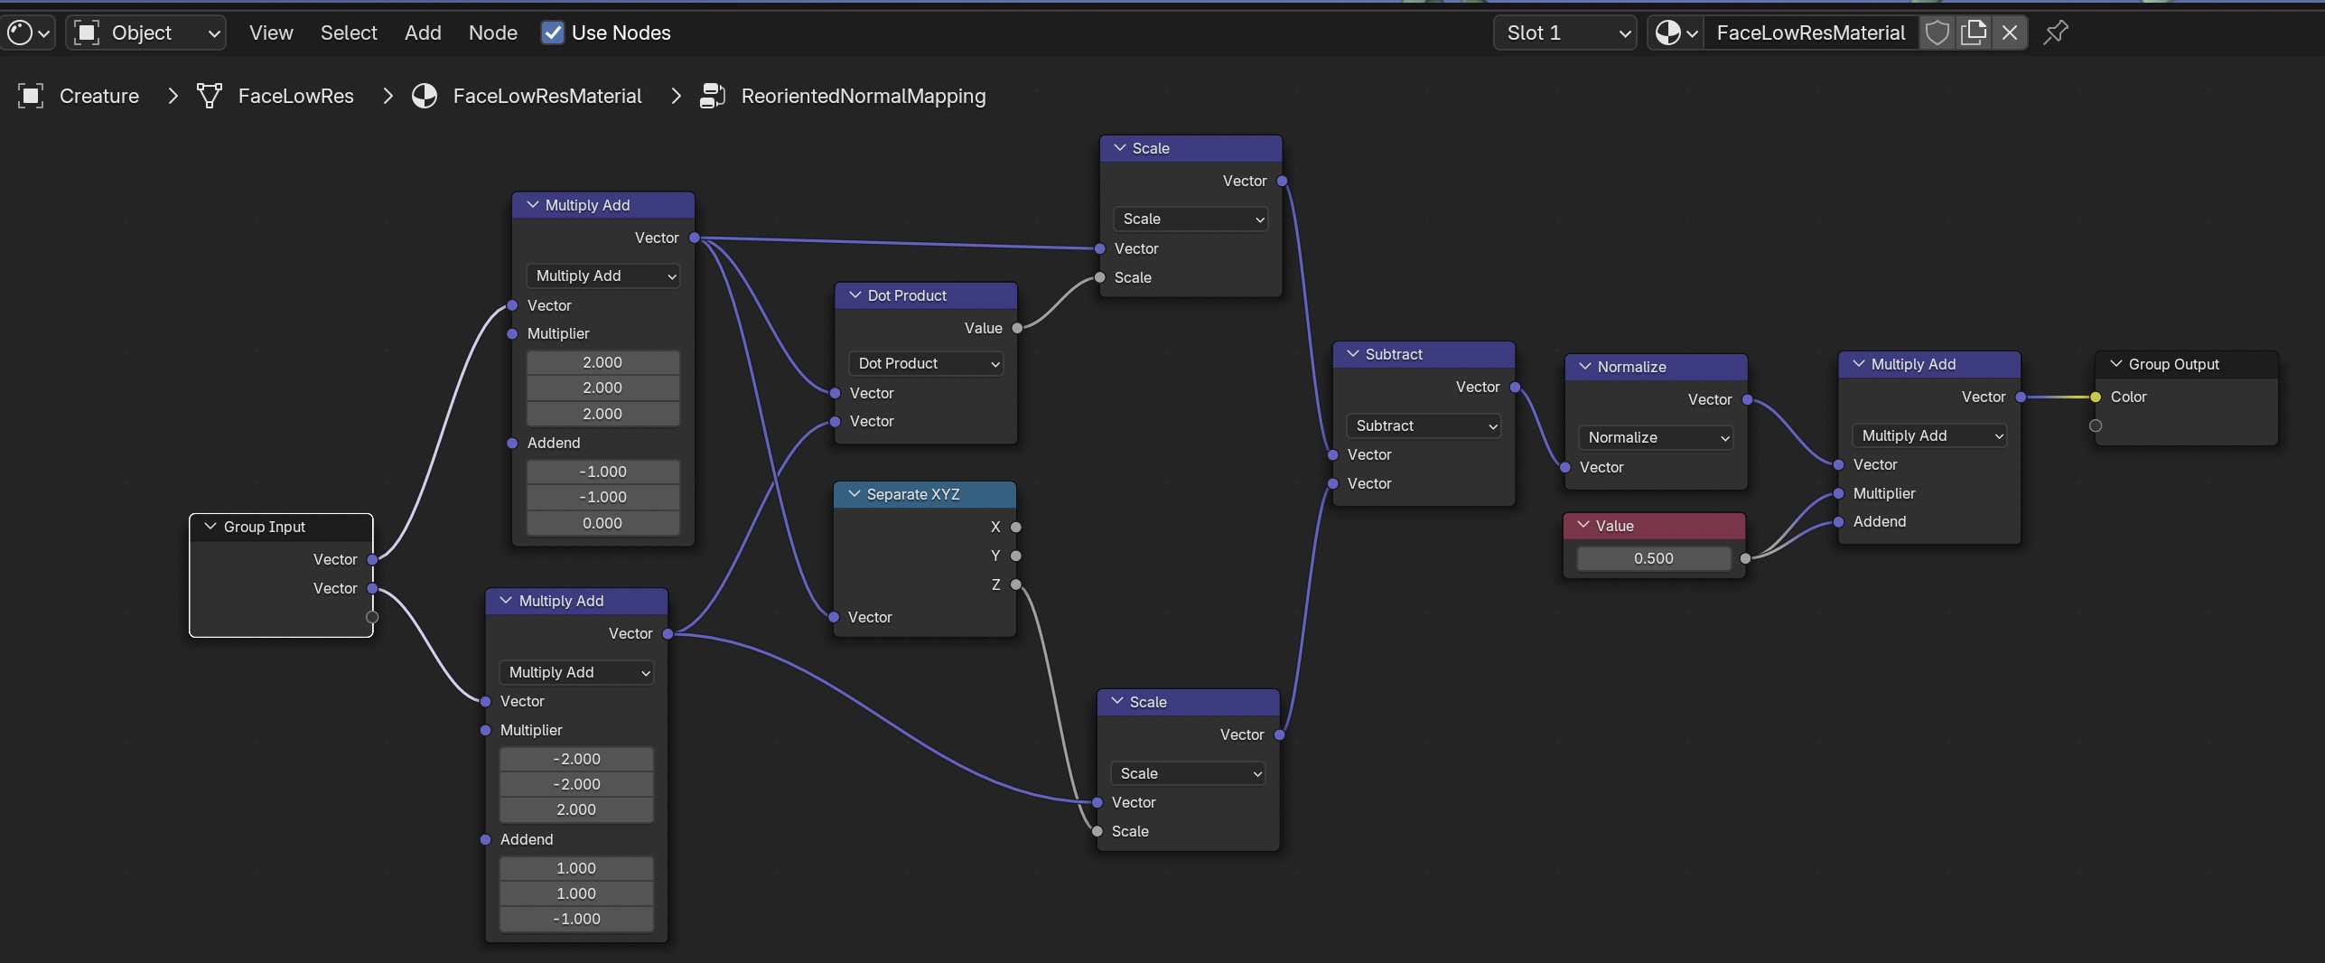Click the ReorientedNormalMapping node group icon
Viewport: 2325px width, 963px height.
point(712,97)
